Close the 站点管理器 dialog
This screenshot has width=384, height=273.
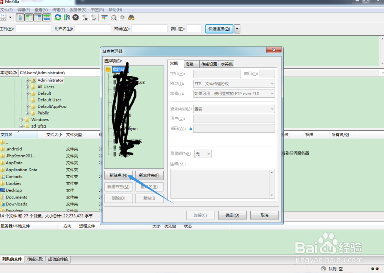pos(274,50)
